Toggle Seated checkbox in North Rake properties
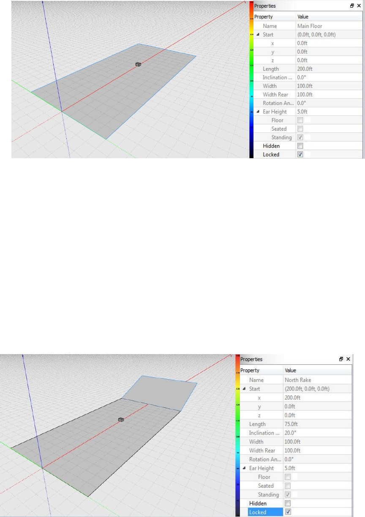This screenshot has width=365, height=517. pos(287,486)
